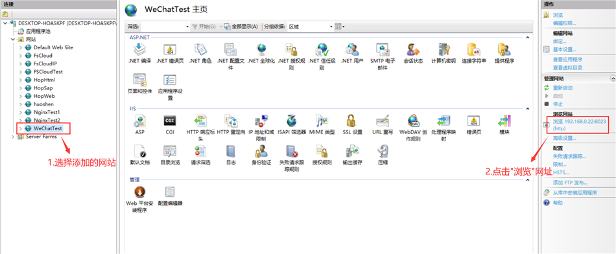Expand the FsCloud site node

[x=21, y=56]
